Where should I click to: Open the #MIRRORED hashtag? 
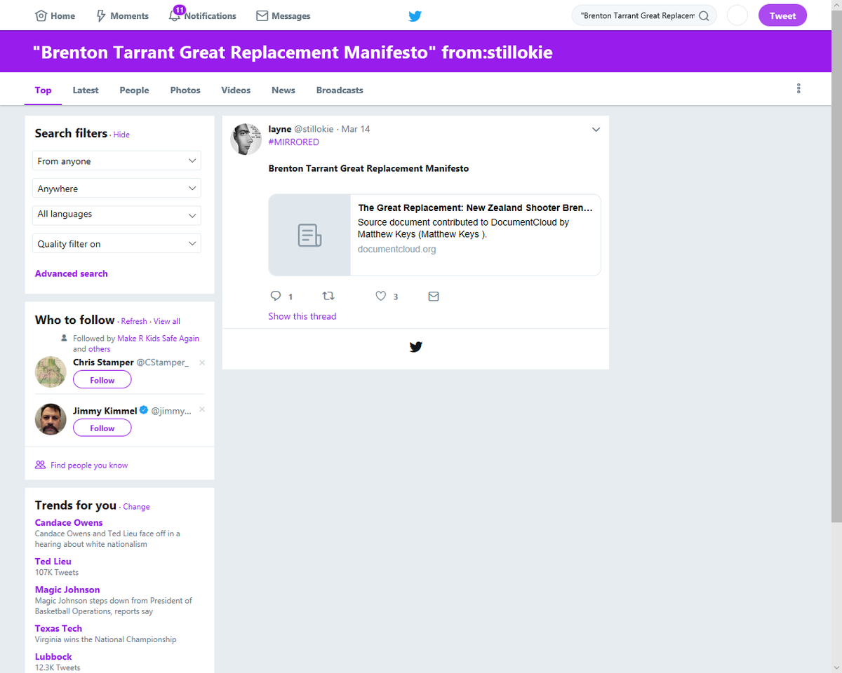coord(293,142)
